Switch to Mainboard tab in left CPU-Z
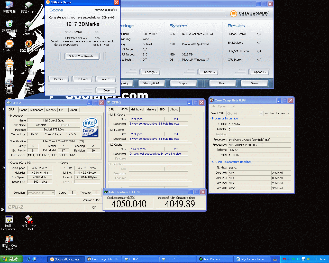Screen dimensions: 329x263 point(37,110)
